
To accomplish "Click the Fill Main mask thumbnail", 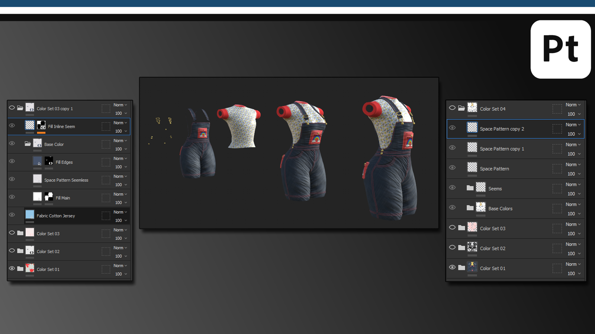I will [x=49, y=196].
